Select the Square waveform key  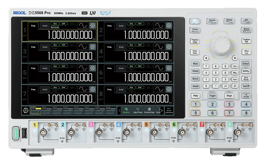point(212,21)
